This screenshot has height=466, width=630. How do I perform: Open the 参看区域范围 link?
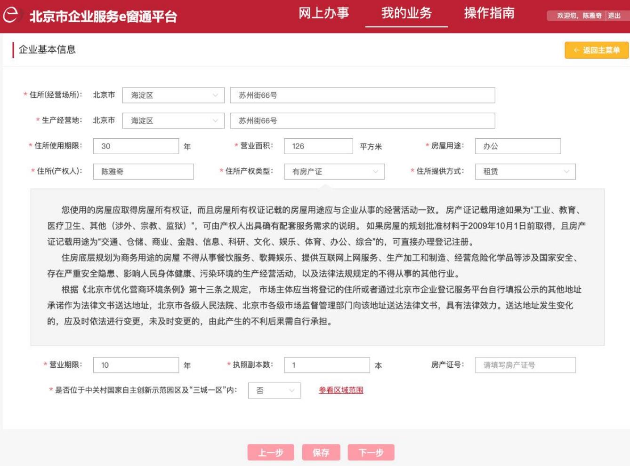(341, 390)
